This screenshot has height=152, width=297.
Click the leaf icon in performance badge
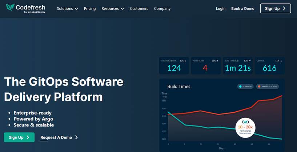(245, 121)
